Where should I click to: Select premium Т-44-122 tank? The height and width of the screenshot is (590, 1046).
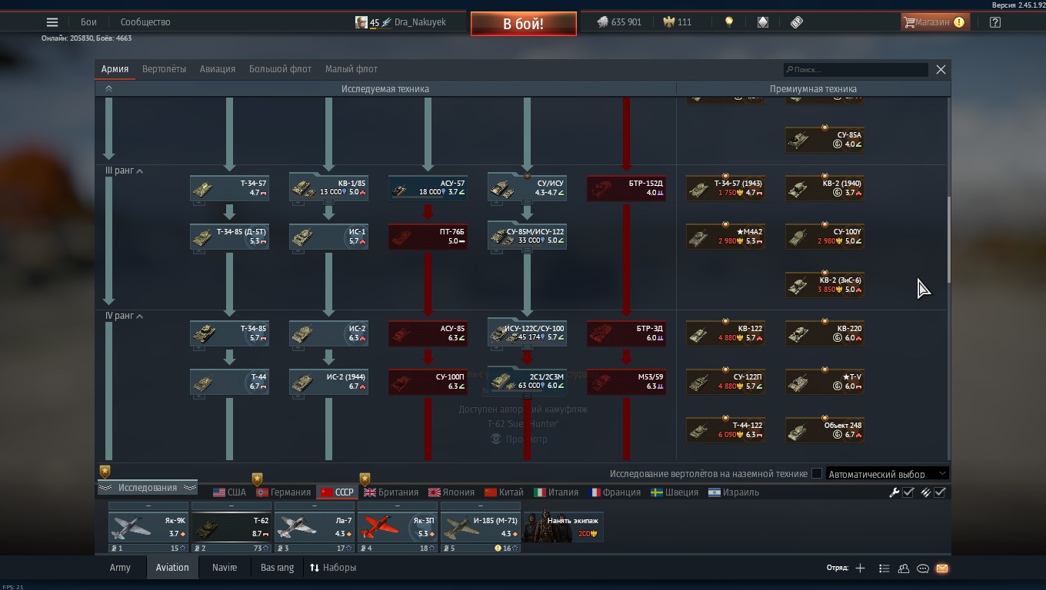point(725,430)
